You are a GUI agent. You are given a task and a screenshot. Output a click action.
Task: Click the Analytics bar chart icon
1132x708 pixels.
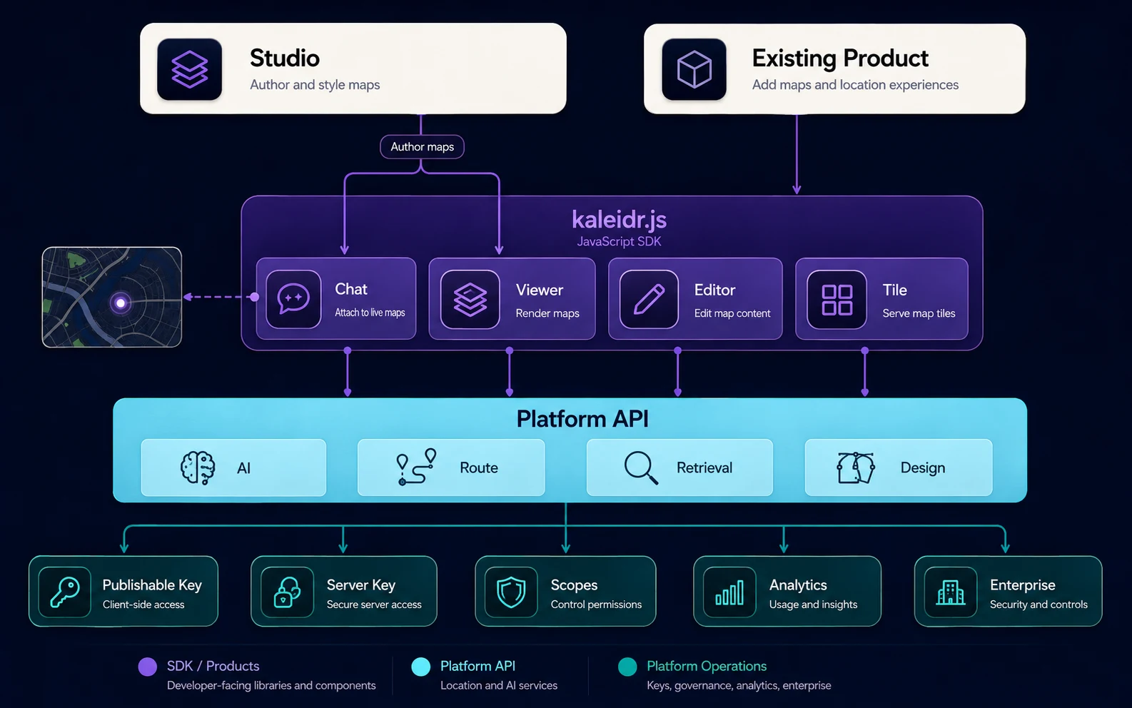[x=729, y=592]
